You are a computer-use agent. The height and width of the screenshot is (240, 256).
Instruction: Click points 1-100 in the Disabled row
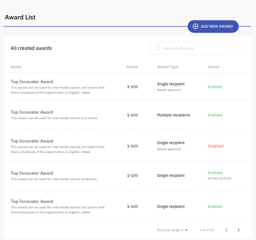[132, 146]
